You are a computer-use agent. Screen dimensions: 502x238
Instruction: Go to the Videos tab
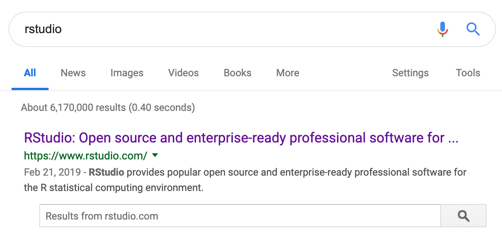click(184, 73)
